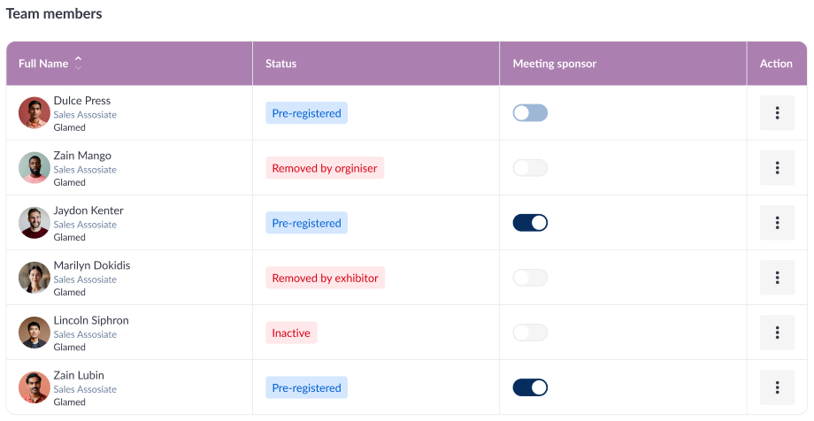Screen dimensions: 814x421
Task: Click the Meeting sponsor column header
Action: tap(554, 64)
